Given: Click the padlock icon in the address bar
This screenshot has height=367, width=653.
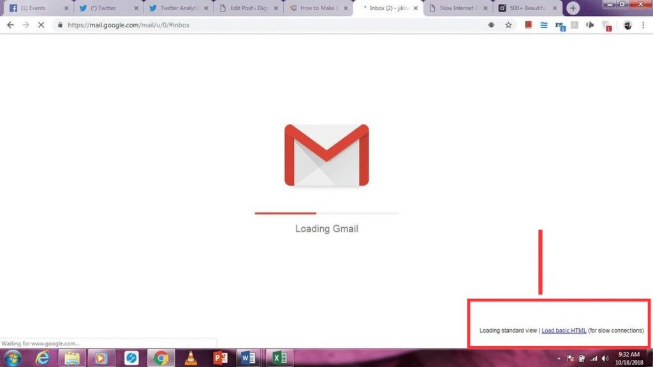Looking at the screenshot, I should [x=60, y=25].
